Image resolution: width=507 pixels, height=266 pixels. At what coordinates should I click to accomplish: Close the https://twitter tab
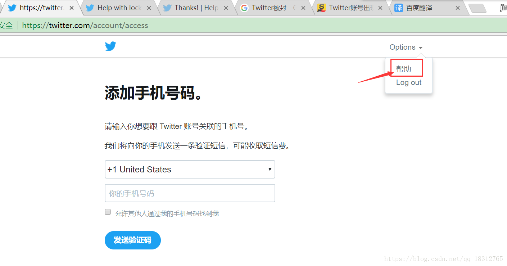pyautogui.click(x=72, y=8)
